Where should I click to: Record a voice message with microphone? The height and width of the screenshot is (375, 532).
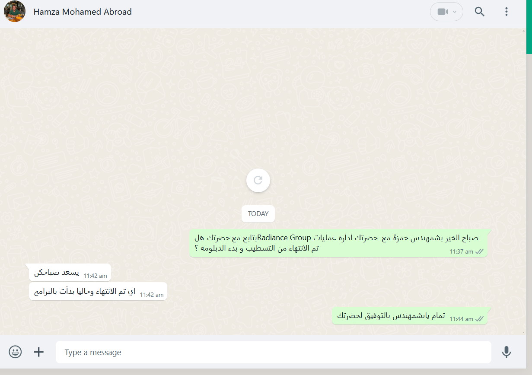(x=507, y=352)
